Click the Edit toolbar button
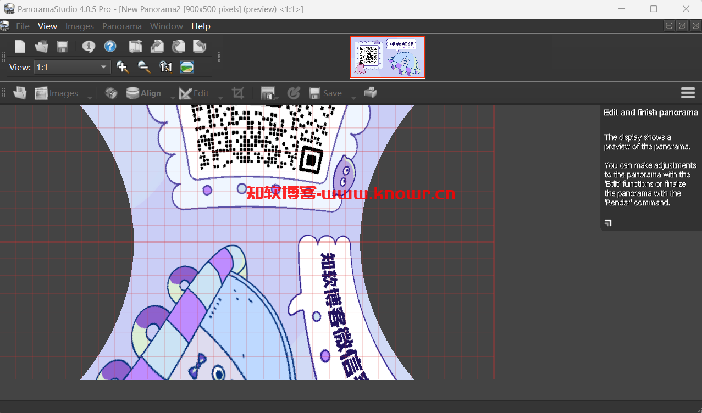702x413 pixels. 194,93
